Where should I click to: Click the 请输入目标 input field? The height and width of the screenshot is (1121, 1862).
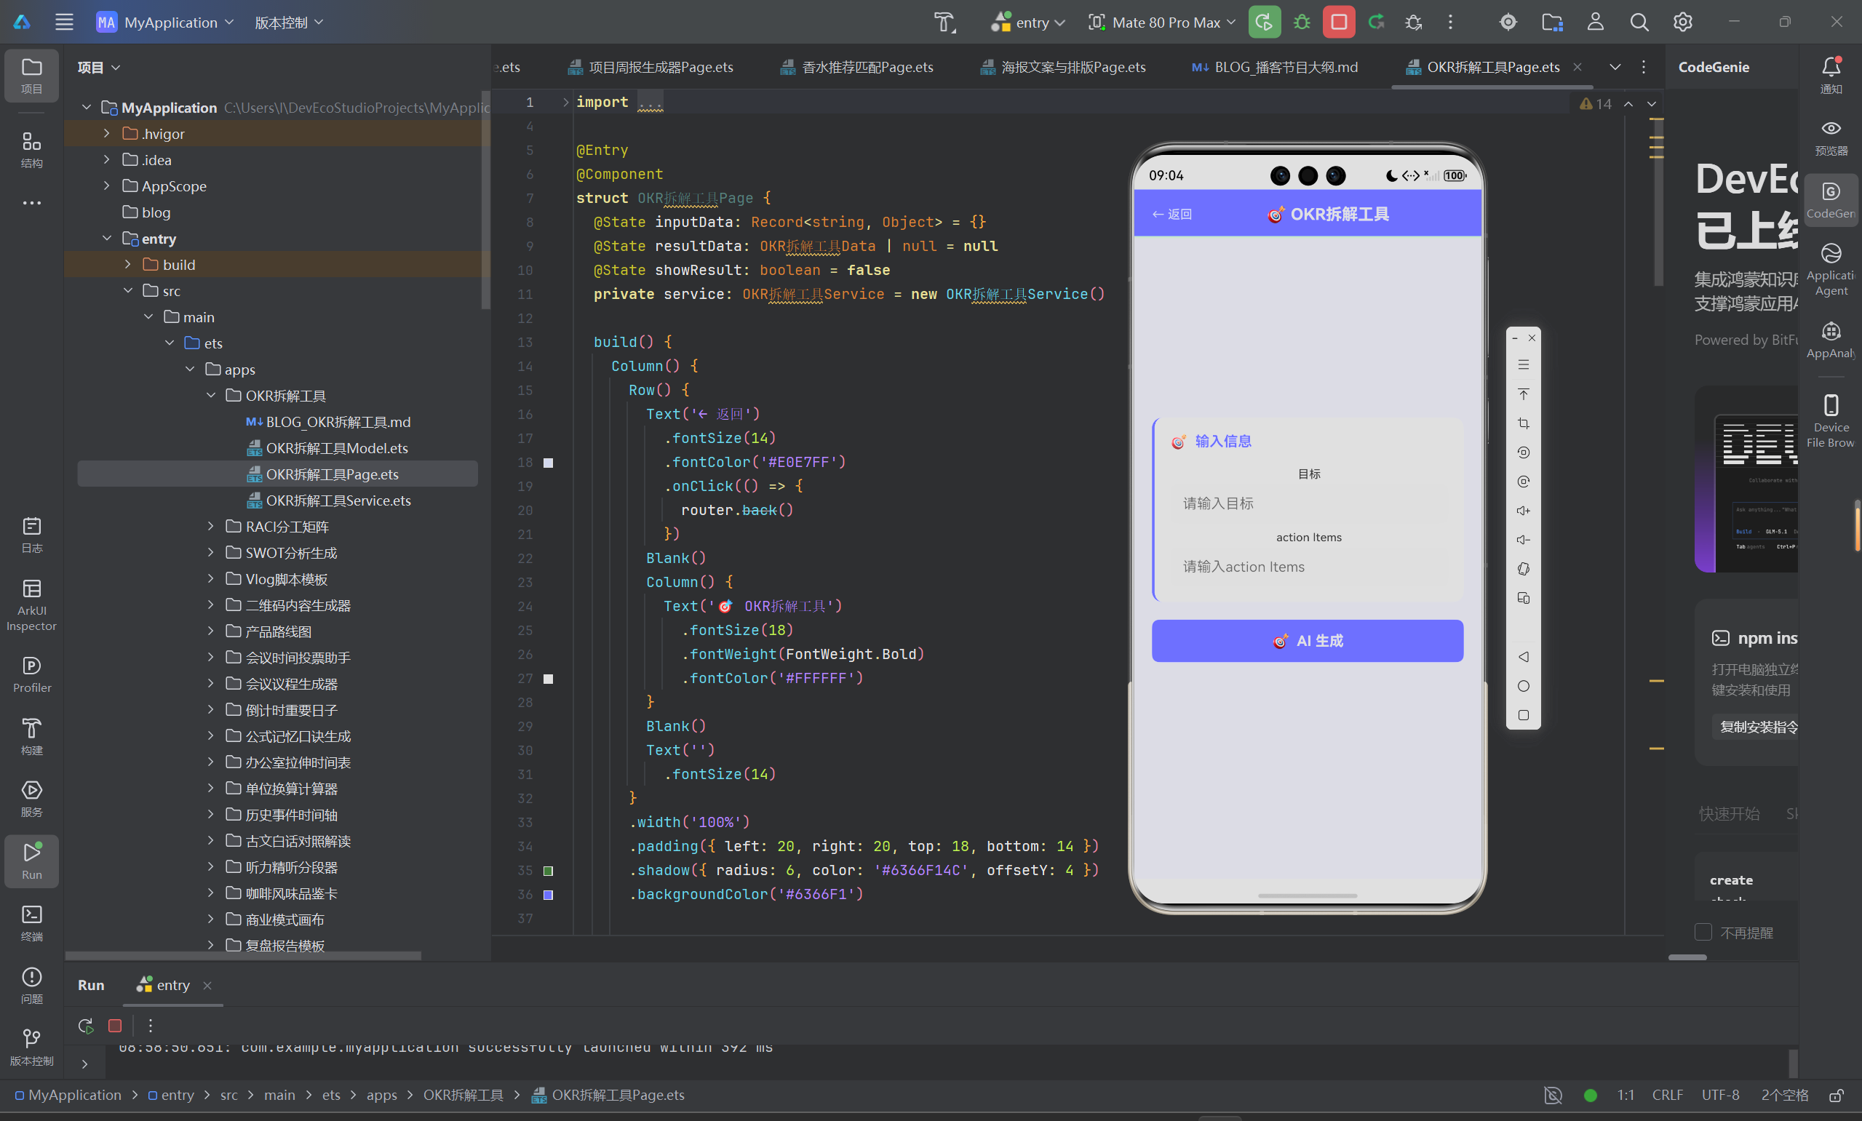[1308, 503]
